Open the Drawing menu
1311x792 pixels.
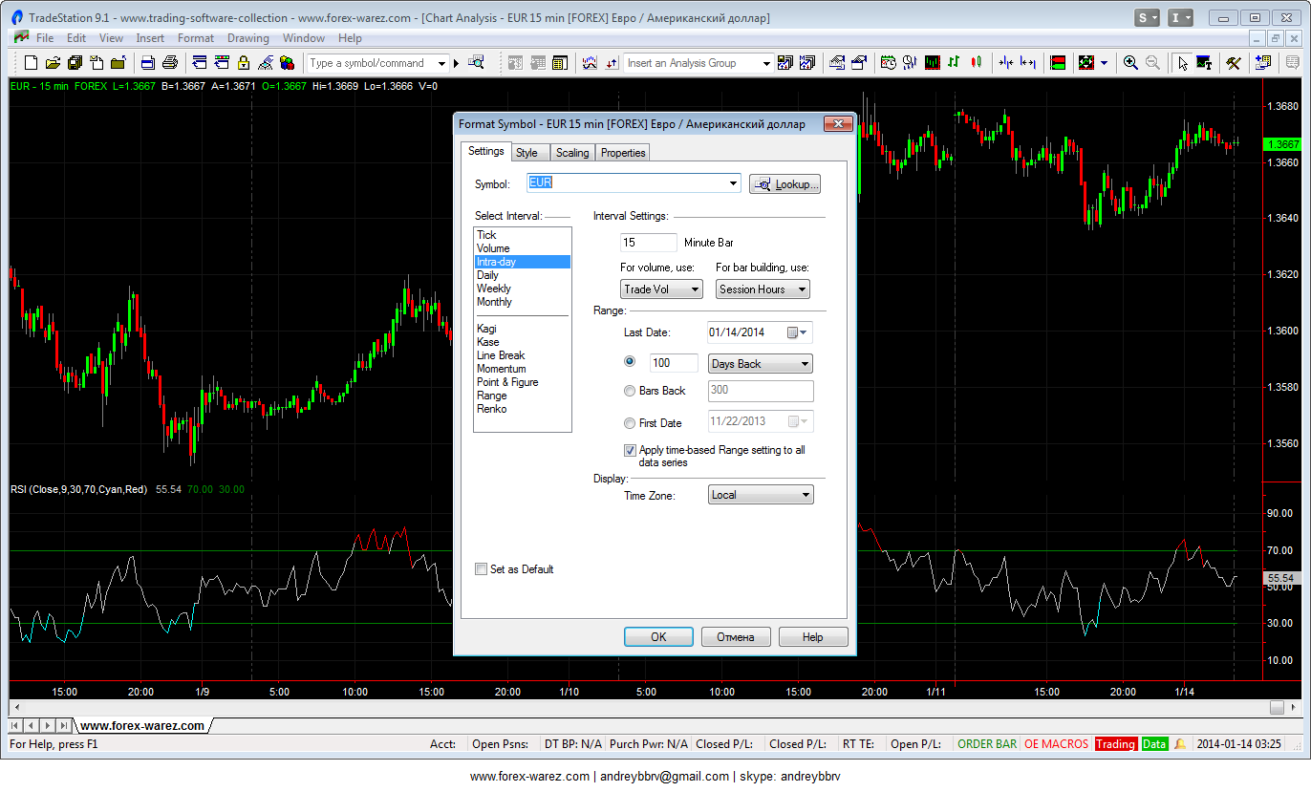click(247, 38)
